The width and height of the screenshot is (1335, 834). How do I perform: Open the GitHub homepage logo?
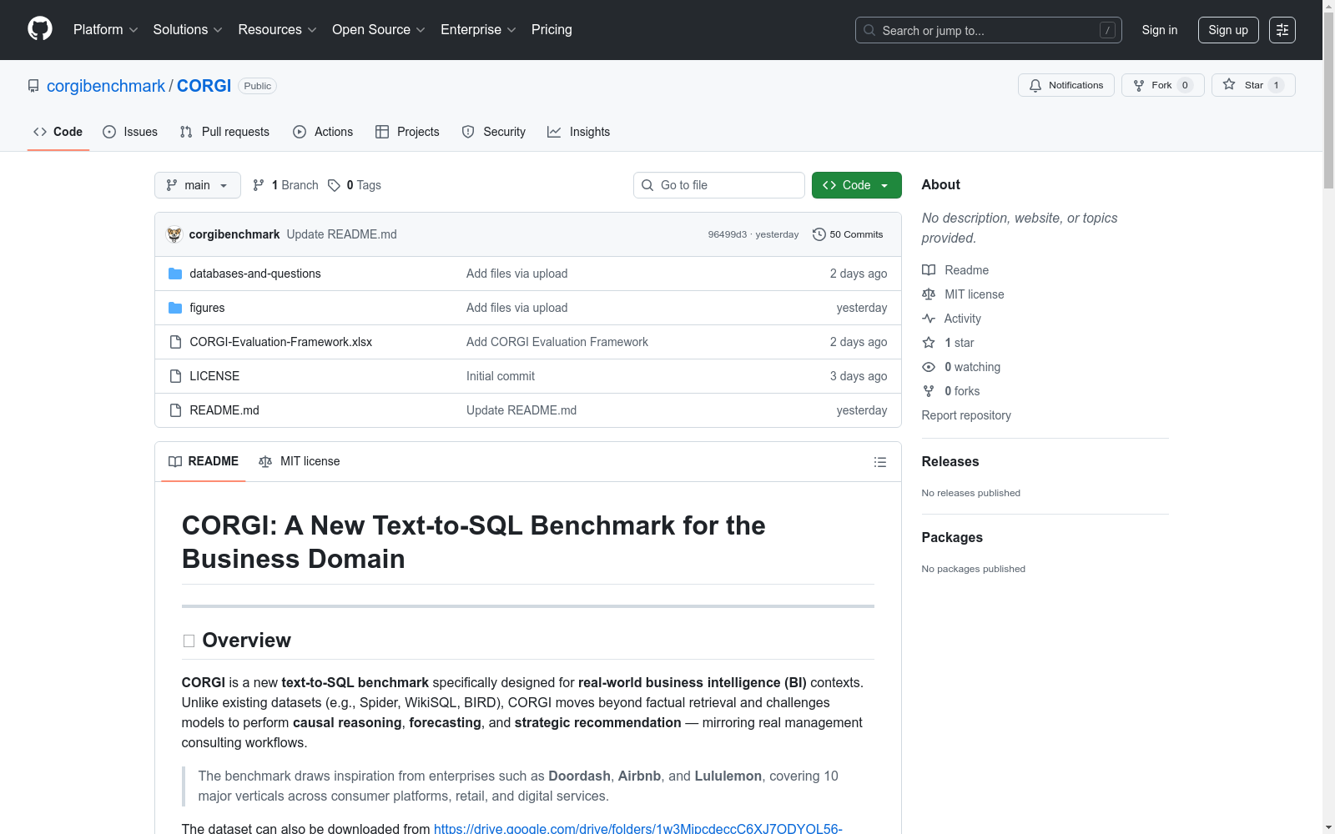point(40,29)
